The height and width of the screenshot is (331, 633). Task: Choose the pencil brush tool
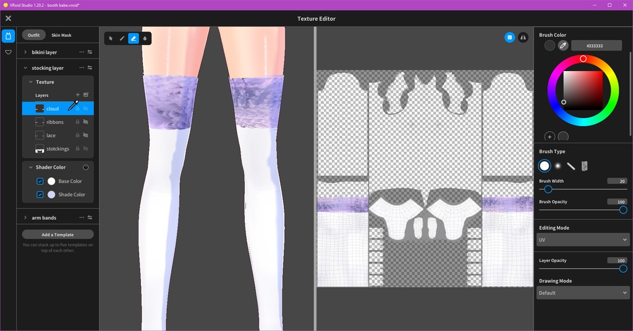122,38
